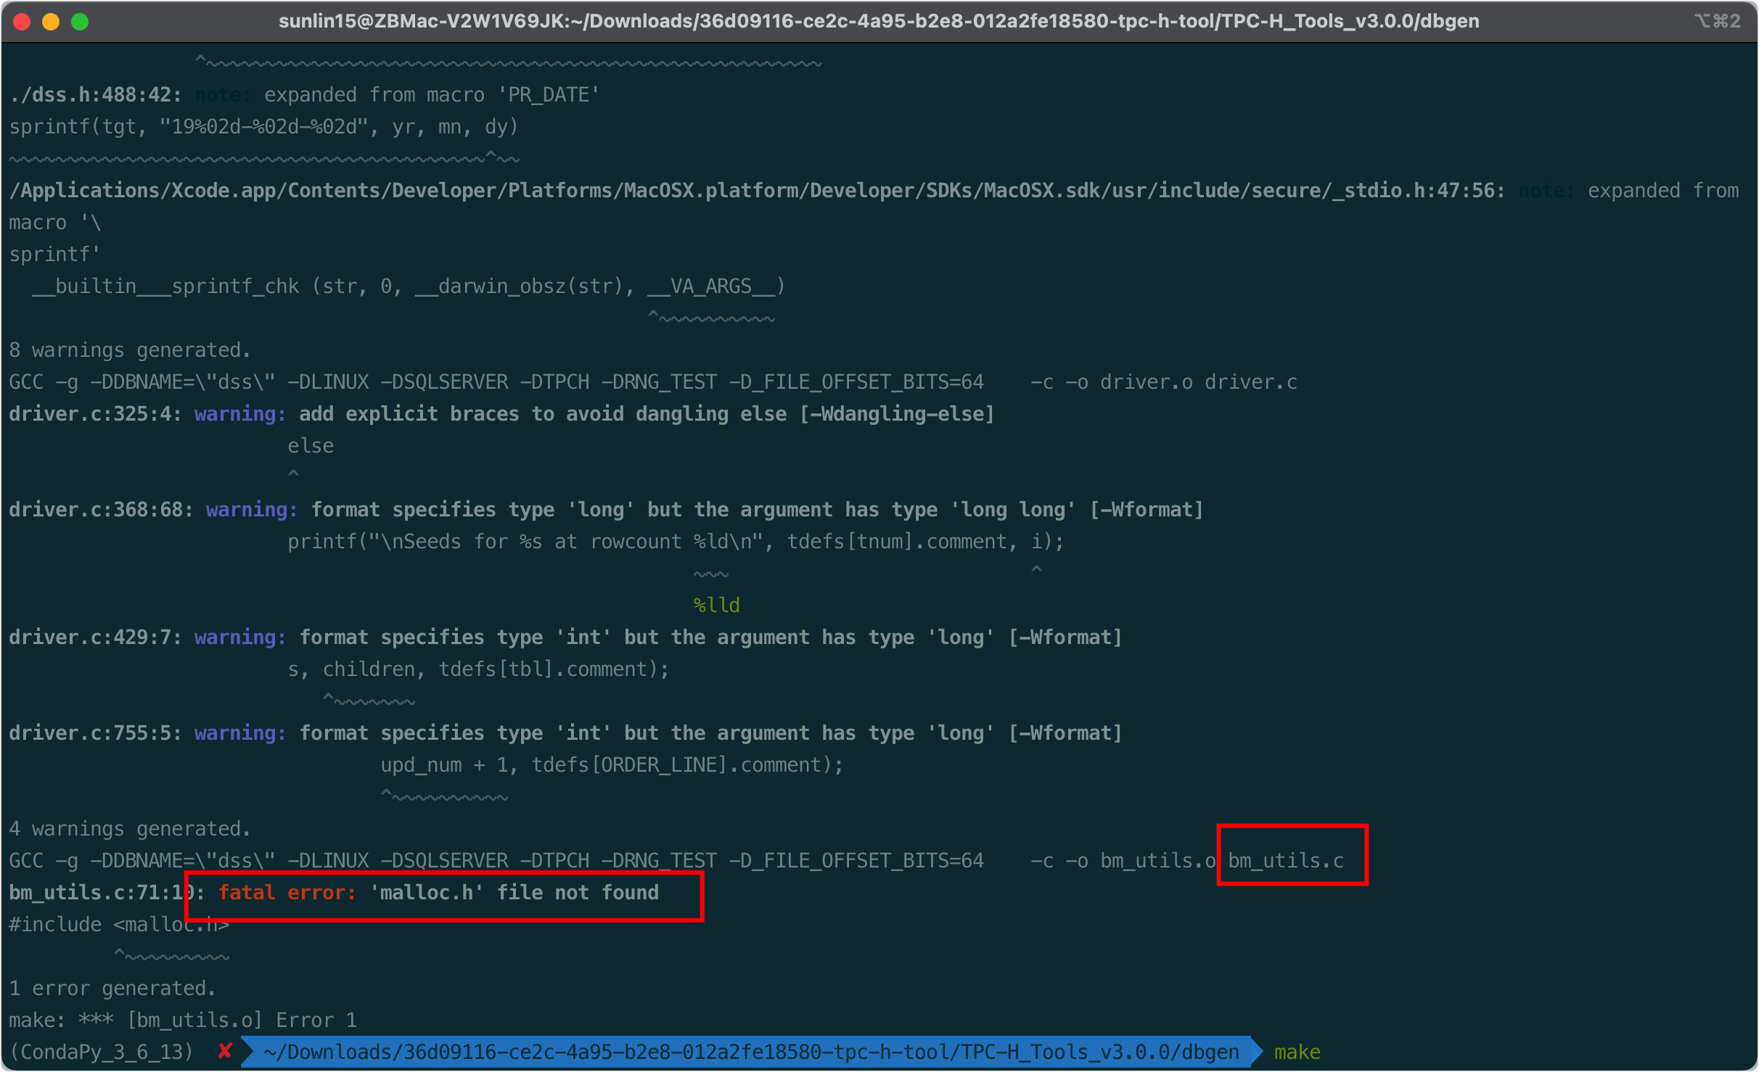Click the 'warning:' label on driver.c:755 line
Image resolution: width=1759 pixels, height=1072 pixels.
[240, 733]
